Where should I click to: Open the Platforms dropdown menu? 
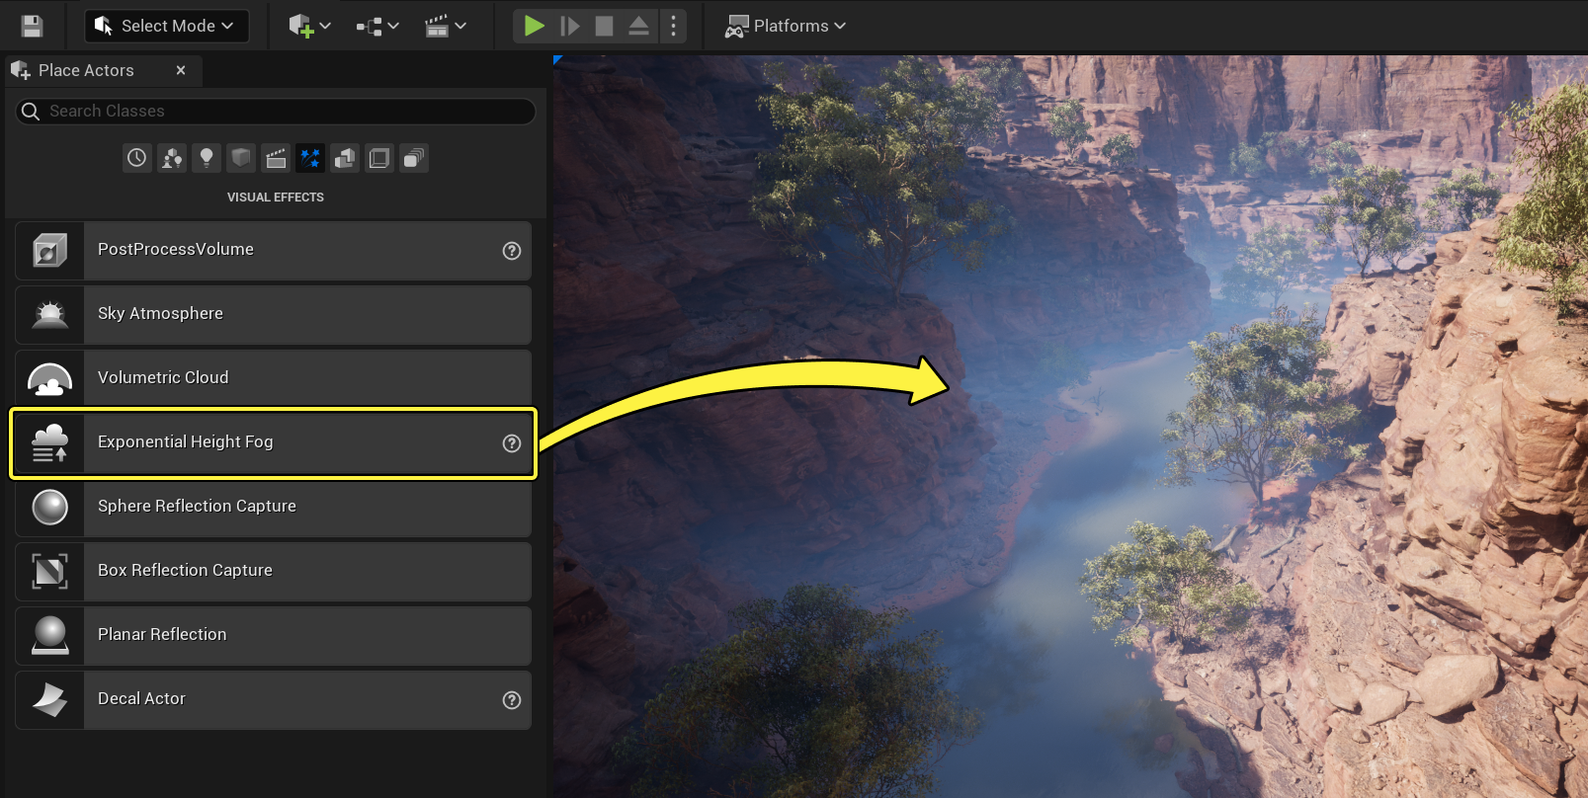[x=786, y=26]
